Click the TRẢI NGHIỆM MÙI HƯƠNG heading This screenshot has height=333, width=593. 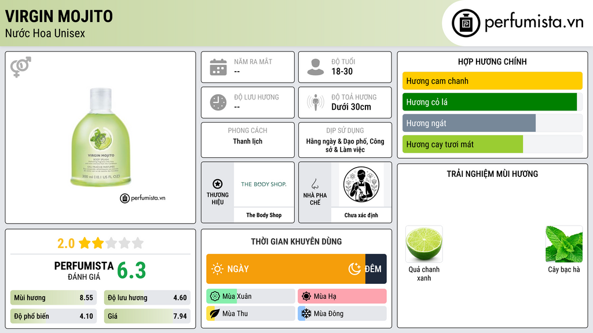pos(492,173)
